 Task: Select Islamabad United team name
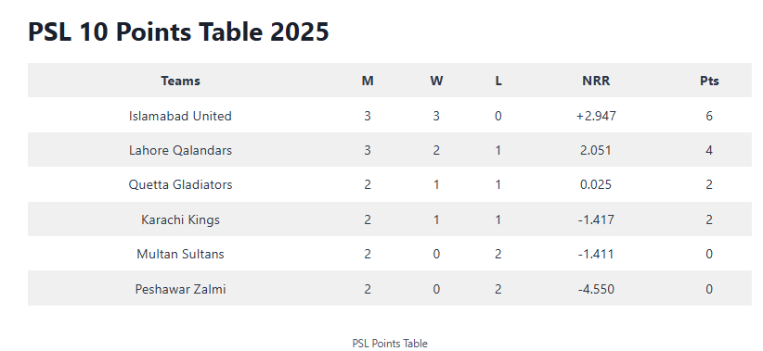pos(180,116)
